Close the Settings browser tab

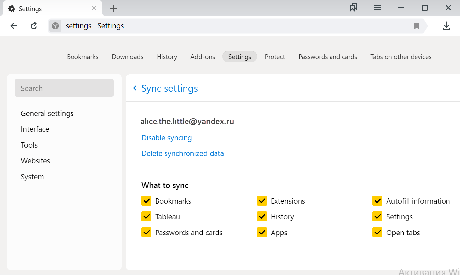coord(94,9)
